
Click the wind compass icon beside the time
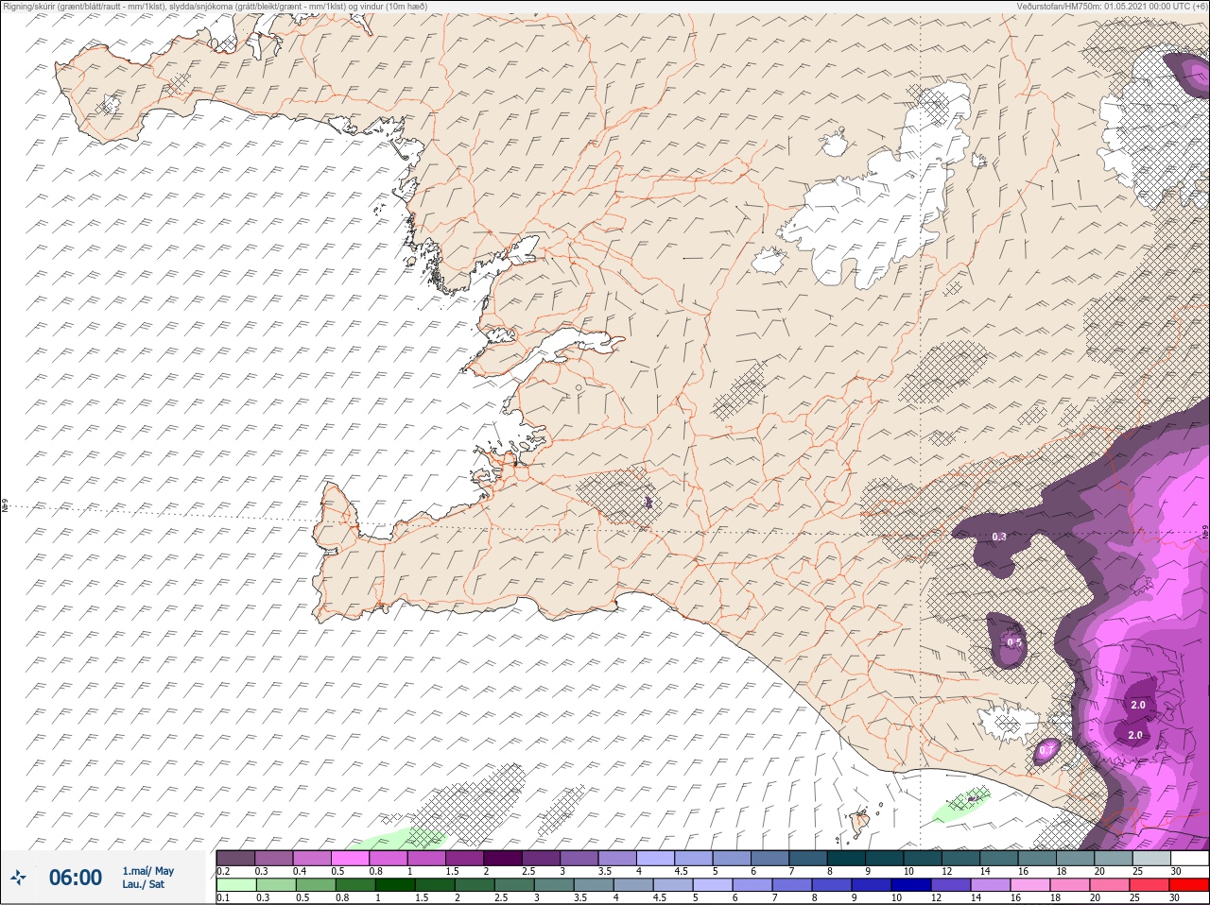(19, 878)
